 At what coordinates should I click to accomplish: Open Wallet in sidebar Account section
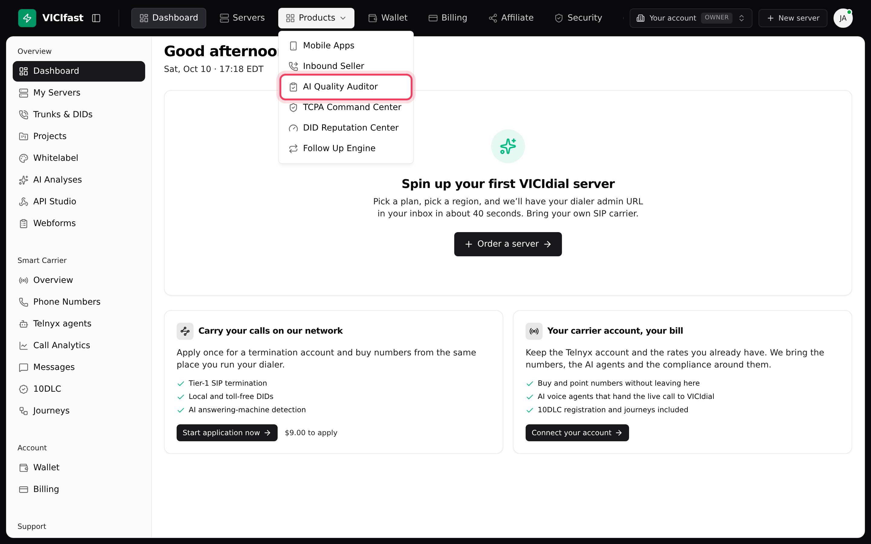[79, 467]
